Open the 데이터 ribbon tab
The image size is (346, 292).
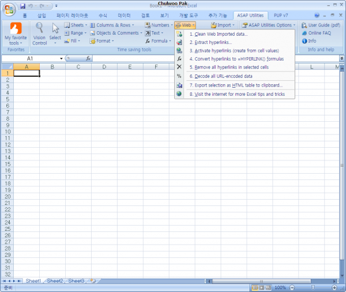124,15
